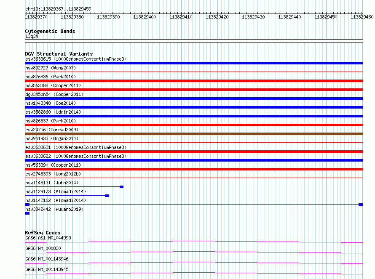
Task: Click the chr13:113829367..113829459 region label
Action: (58, 9)
